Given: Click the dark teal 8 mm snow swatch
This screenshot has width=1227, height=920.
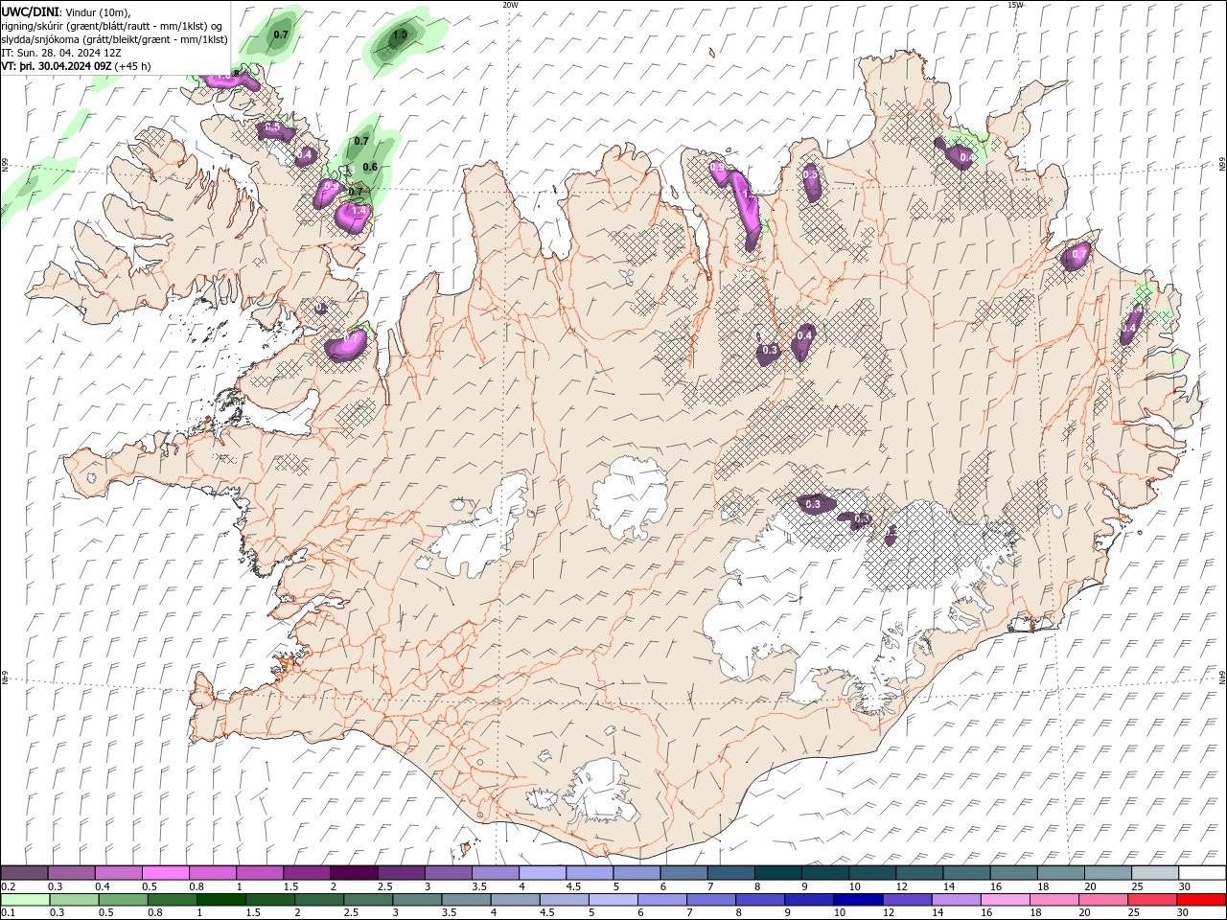Looking at the screenshot, I should (778, 873).
